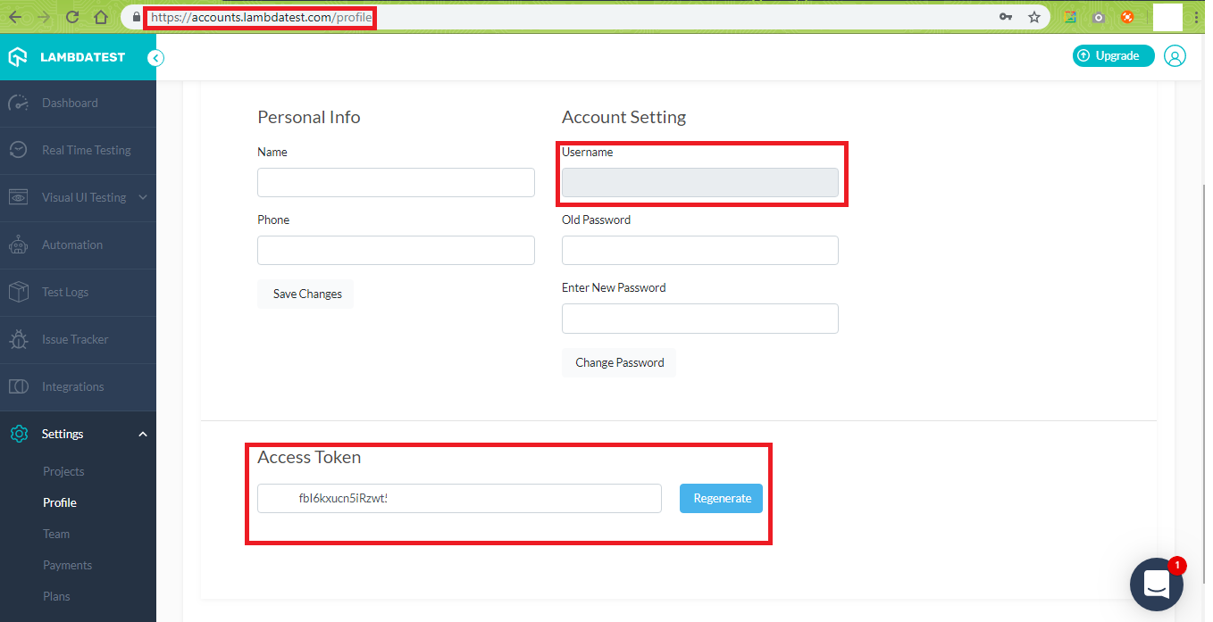
Task: Open Chrome's three-dot menu
Action: click(x=1196, y=17)
